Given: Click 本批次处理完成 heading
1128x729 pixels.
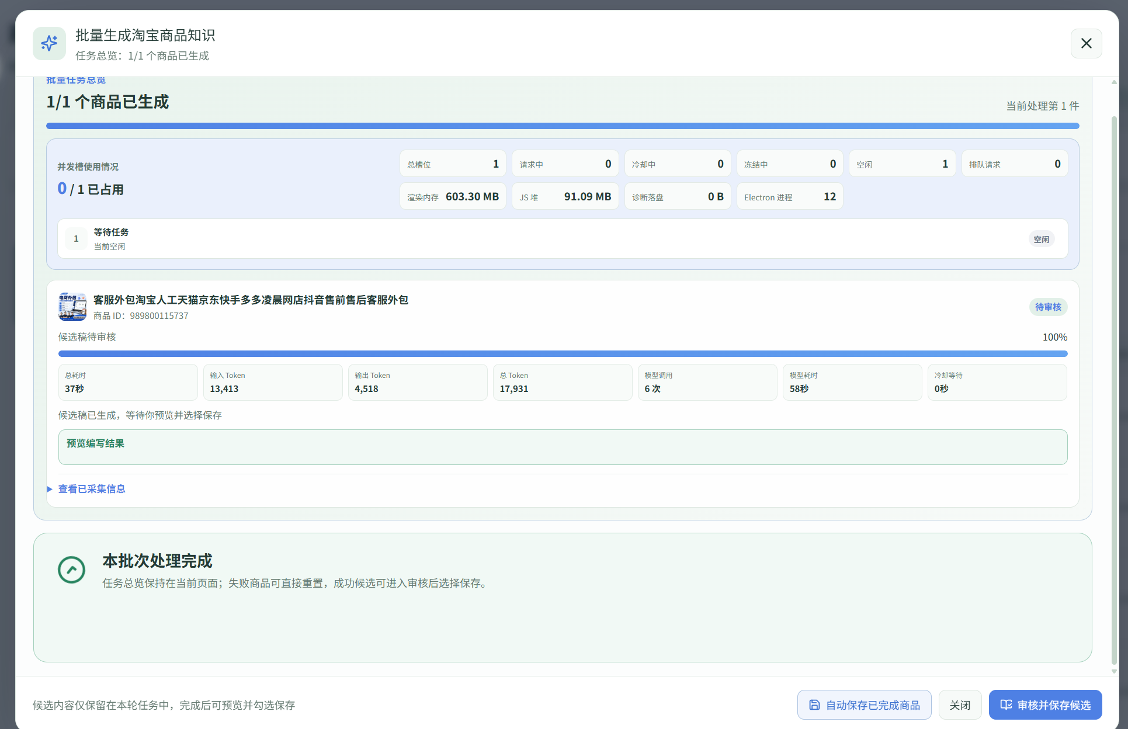Looking at the screenshot, I should tap(157, 561).
